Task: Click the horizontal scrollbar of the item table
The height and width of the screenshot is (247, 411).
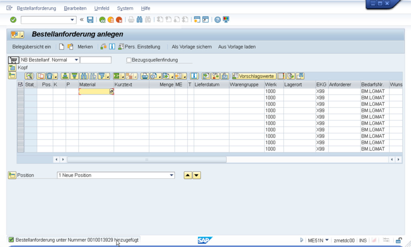Action: (x=146, y=159)
